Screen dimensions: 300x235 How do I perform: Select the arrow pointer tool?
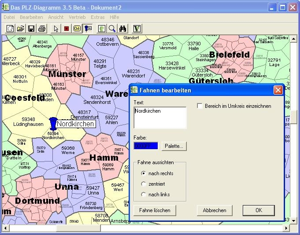(56, 29)
